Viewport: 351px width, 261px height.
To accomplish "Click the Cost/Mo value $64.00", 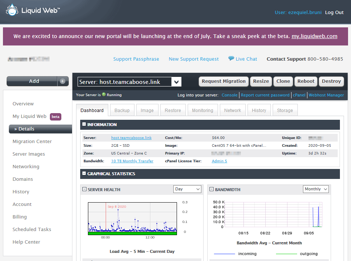I will pos(218,138).
